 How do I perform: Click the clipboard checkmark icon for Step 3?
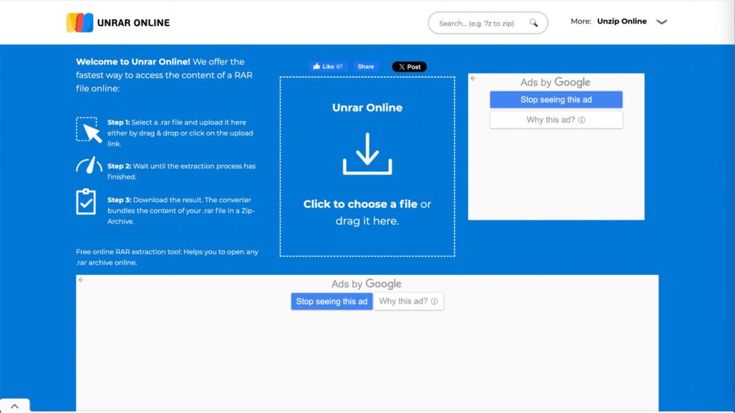86,202
